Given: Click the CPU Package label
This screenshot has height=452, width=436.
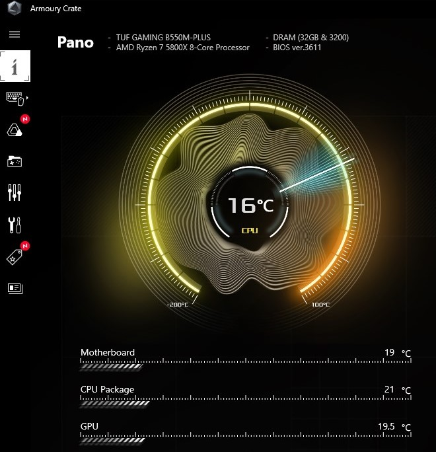Looking at the screenshot, I should tap(107, 389).
